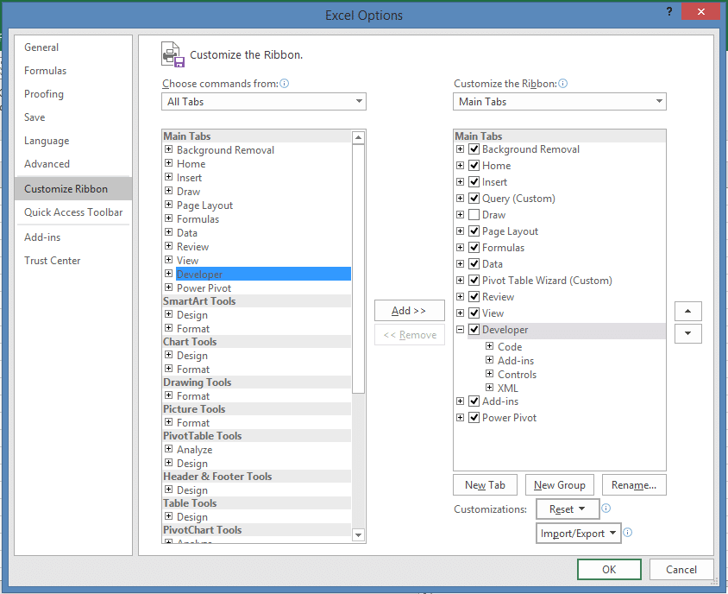Image resolution: width=728 pixels, height=594 pixels.
Task: Move Developer tab down with the arrow button
Action: point(687,333)
